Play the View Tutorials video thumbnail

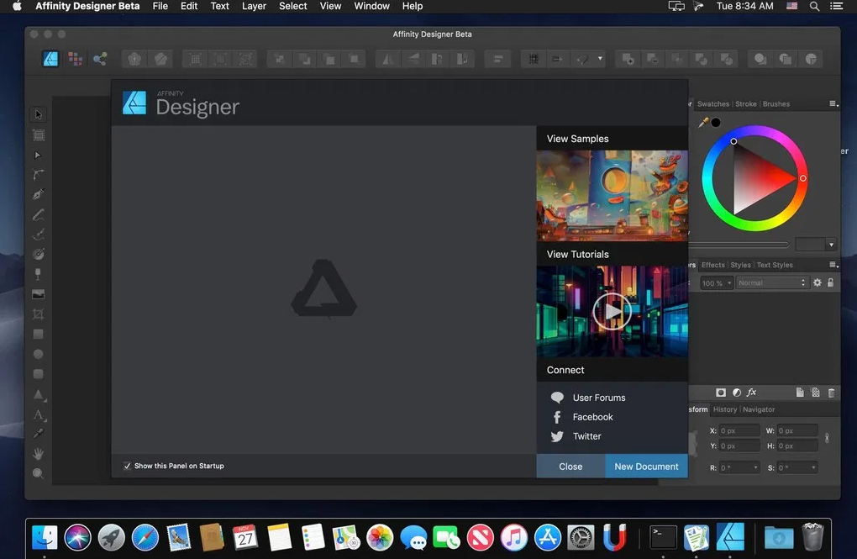612,309
